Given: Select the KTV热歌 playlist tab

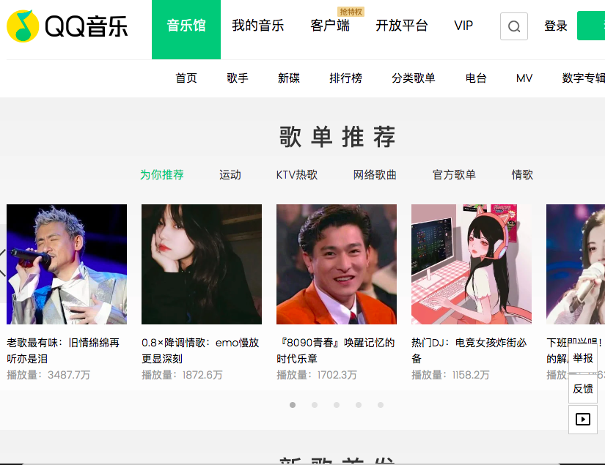Looking at the screenshot, I should [x=297, y=175].
